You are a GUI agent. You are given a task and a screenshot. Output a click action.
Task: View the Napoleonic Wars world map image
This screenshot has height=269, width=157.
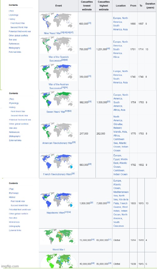[x=58, y=200]
